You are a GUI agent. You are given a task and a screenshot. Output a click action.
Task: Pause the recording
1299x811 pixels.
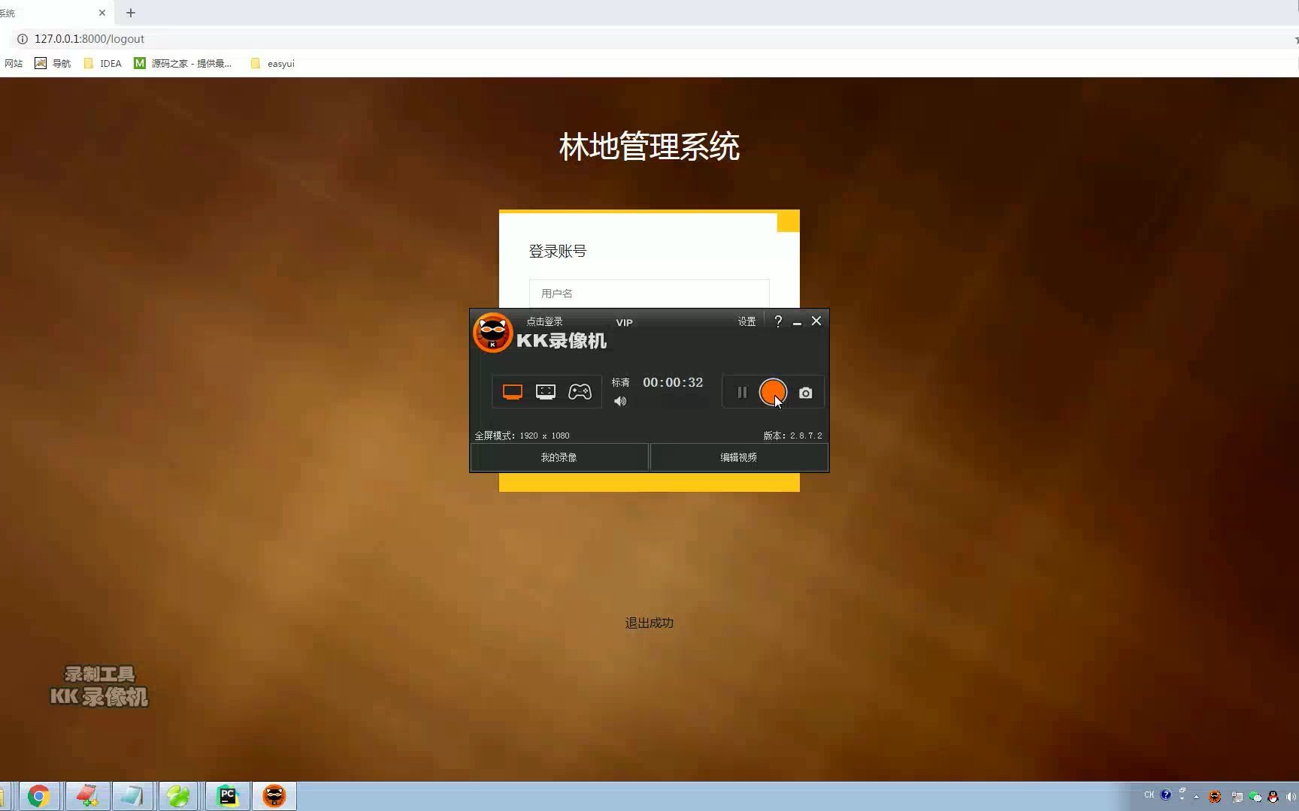pos(741,391)
